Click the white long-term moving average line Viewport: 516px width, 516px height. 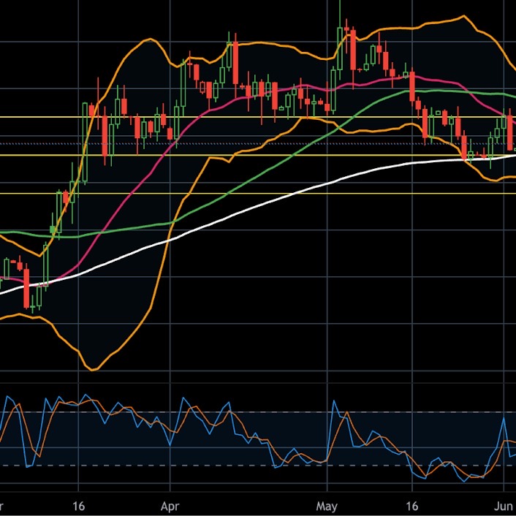coord(219,219)
